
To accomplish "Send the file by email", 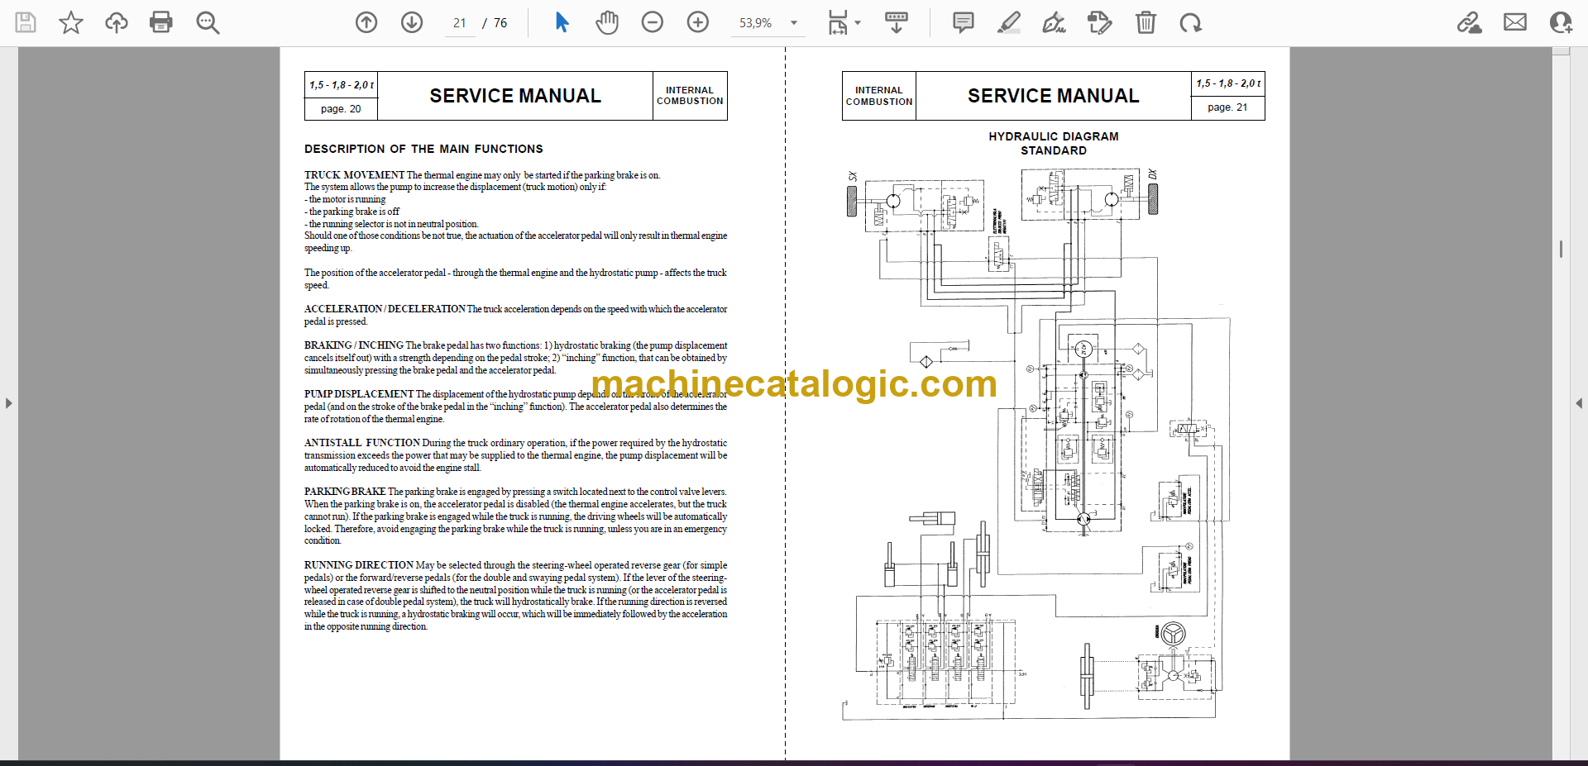I will point(1515,22).
